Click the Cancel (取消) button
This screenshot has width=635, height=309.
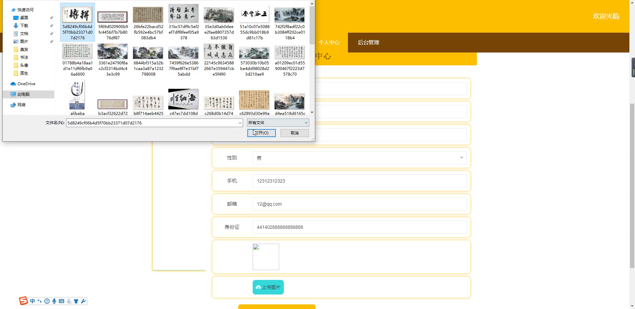pos(295,133)
